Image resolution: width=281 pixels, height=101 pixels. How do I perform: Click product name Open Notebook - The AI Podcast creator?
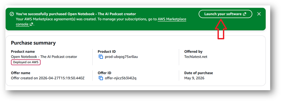44,57
